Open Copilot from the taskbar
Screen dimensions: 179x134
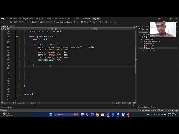pyautogui.click(x=87, y=114)
